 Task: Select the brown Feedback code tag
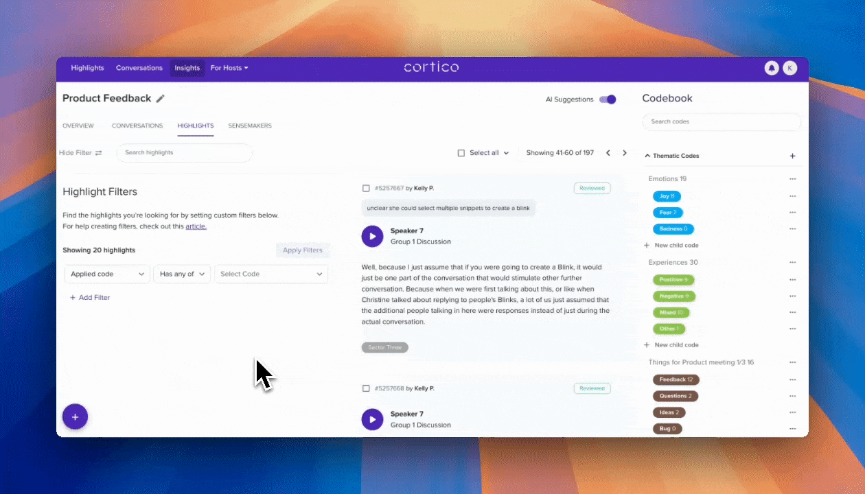(676, 379)
